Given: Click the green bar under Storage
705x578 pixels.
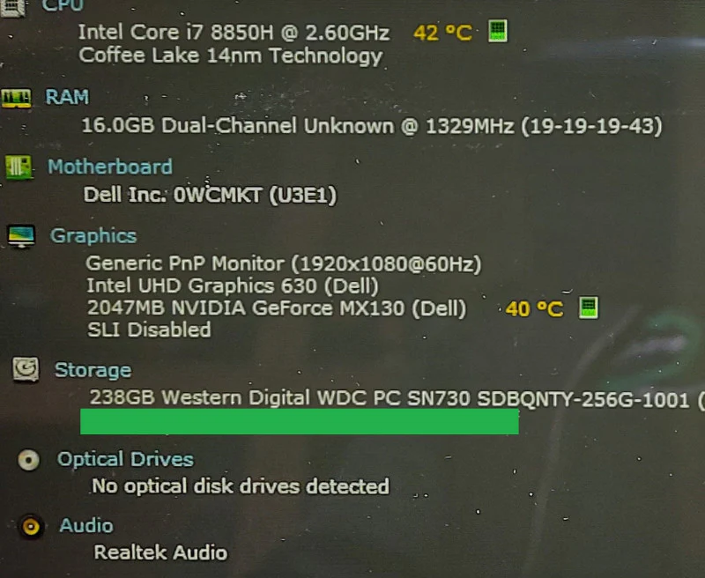Looking at the screenshot, I should click(x=300, y=421).
